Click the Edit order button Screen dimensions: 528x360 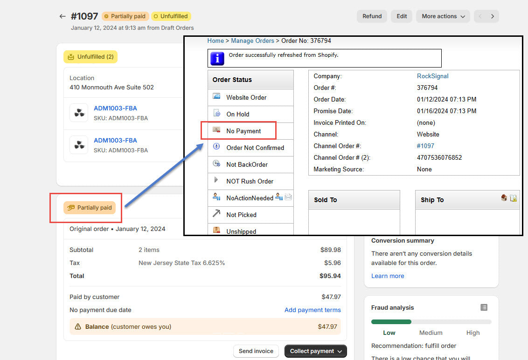(402, 16)
